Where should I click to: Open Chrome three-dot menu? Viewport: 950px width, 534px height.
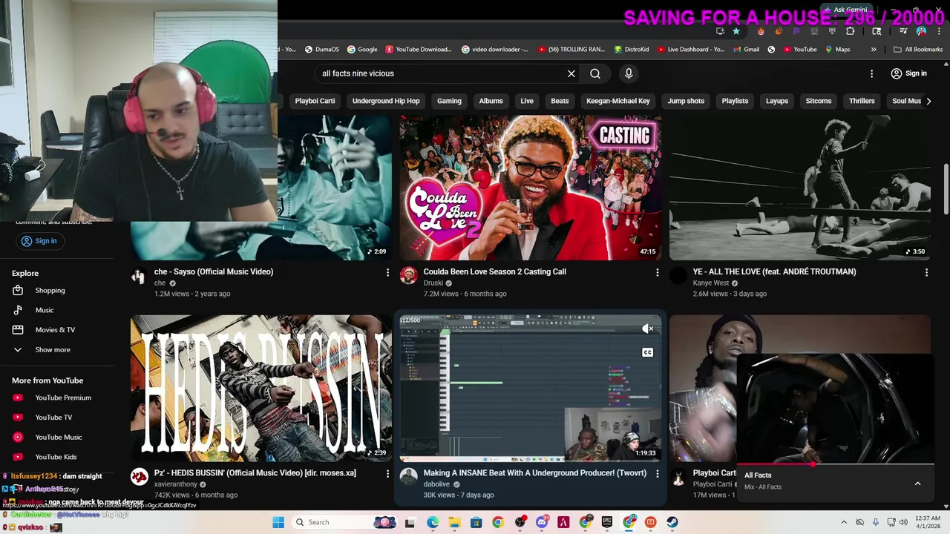click(x=939, y=31)
